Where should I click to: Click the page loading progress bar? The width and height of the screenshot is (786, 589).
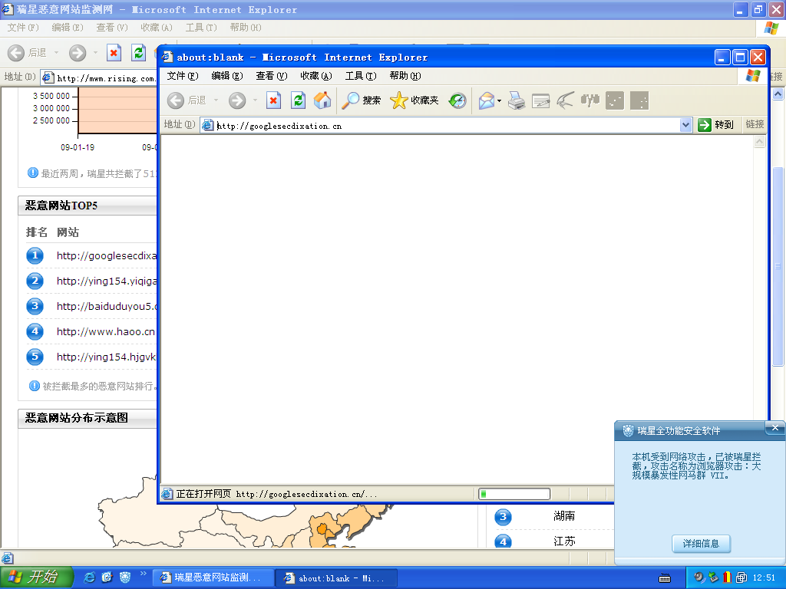click(x=514, y=495)
